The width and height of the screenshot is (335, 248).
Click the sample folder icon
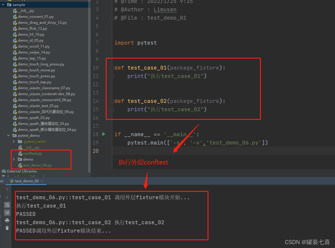pyautogui.click(x=9, y=4)
